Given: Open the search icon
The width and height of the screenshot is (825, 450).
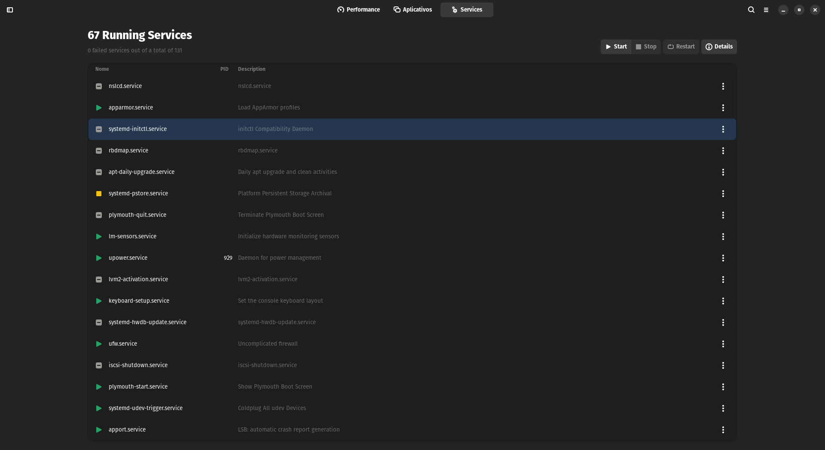Looking at the screenshot, I should point(751,10).
